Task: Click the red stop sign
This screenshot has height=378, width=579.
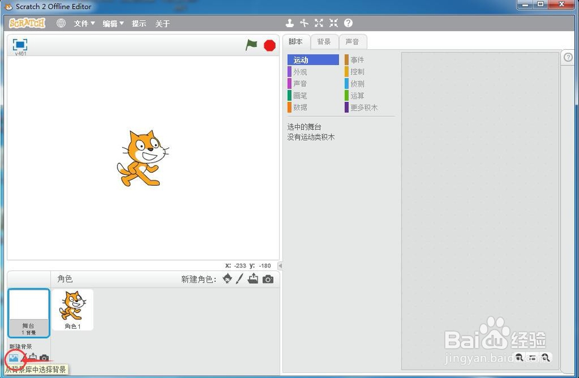Action: point(269,45)
